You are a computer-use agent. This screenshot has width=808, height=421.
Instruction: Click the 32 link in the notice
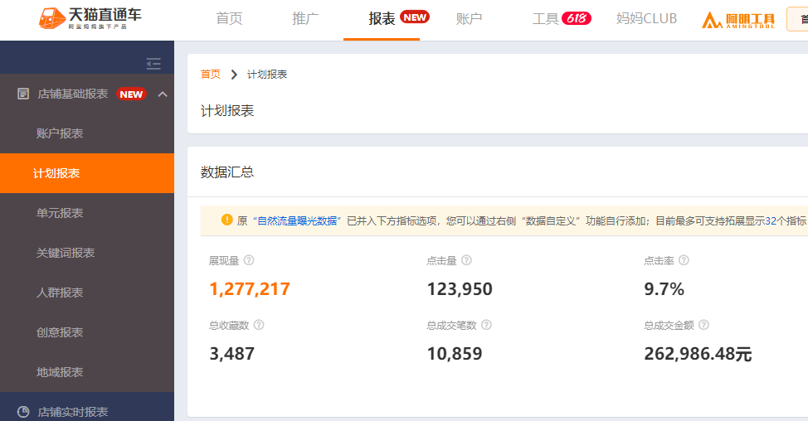(x=771, y=220)
